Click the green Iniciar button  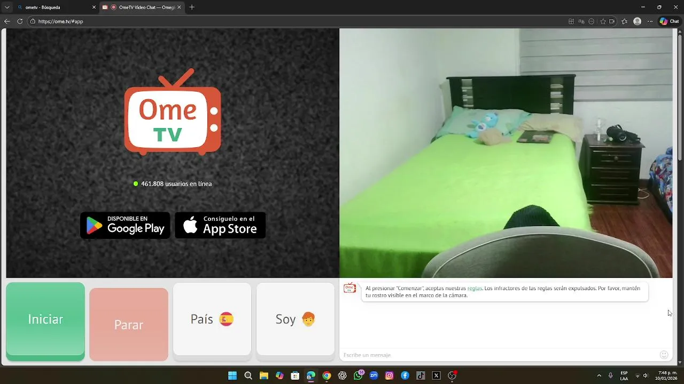[x=45, y=319]
